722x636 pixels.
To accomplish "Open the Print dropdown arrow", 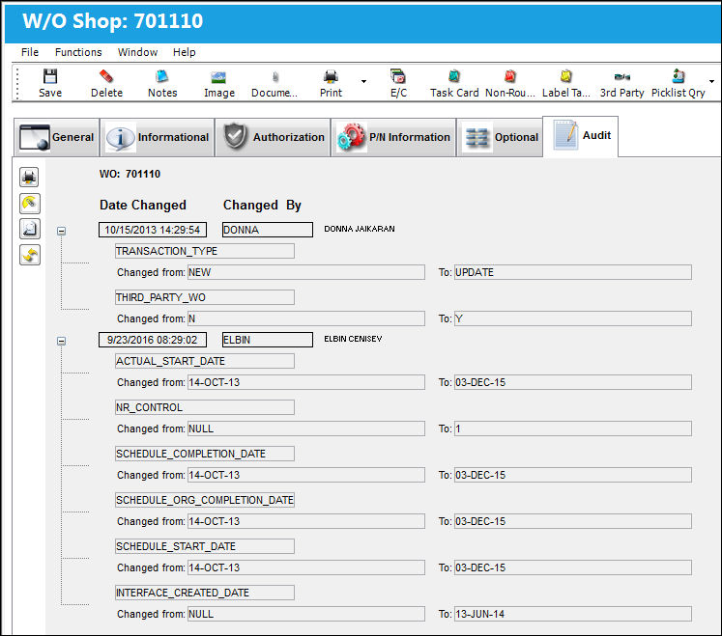I will point(363,81).
